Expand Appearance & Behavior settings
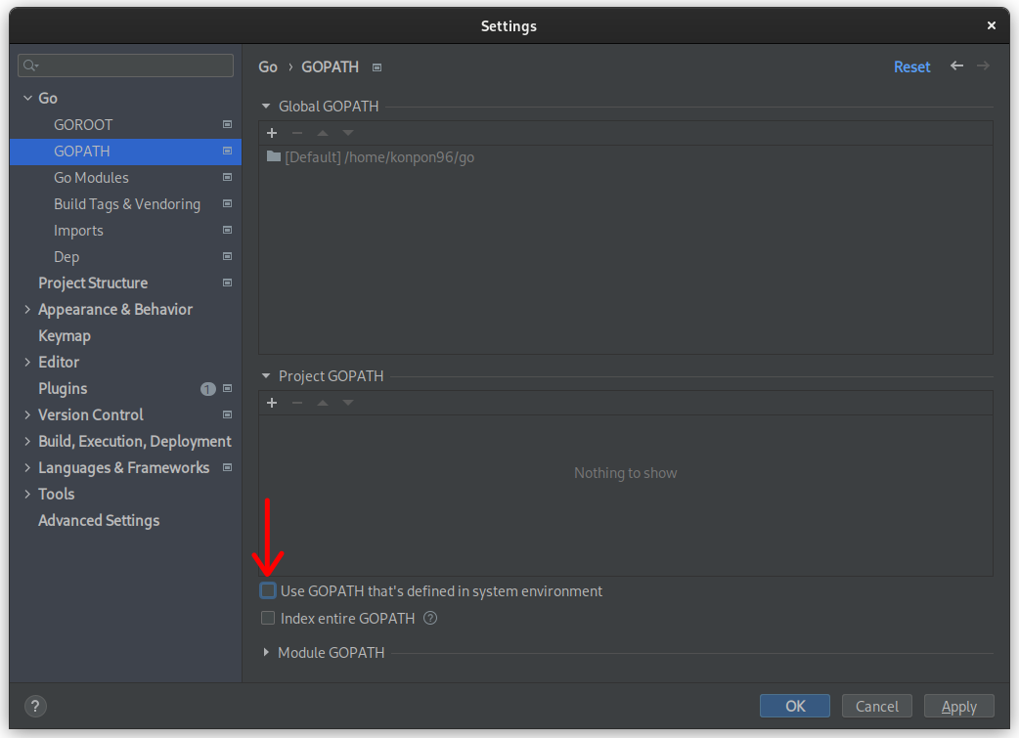 click(27, 309)
